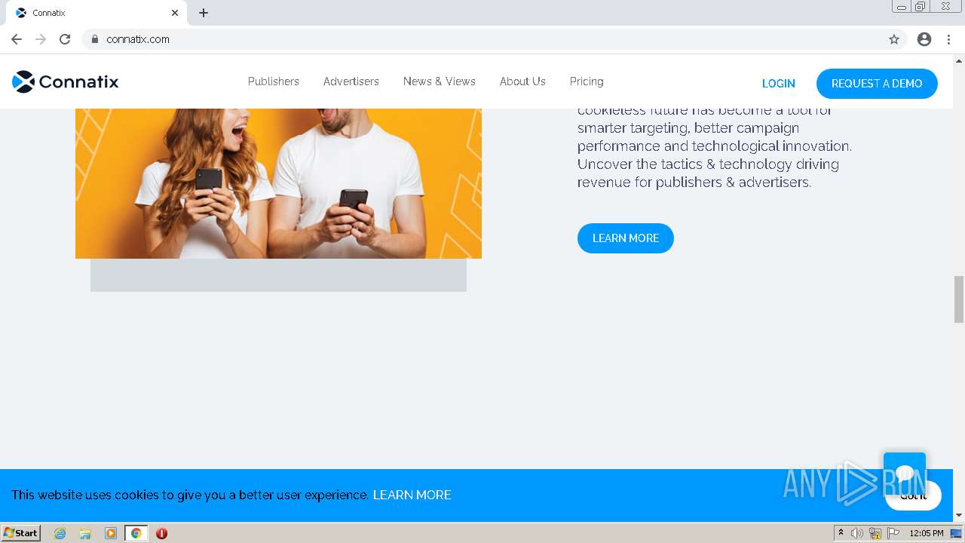This screenshot has height=543, width=965.
Task: Open the Advertisers menu
Action: pyautogui.click(x=351, y=81)
